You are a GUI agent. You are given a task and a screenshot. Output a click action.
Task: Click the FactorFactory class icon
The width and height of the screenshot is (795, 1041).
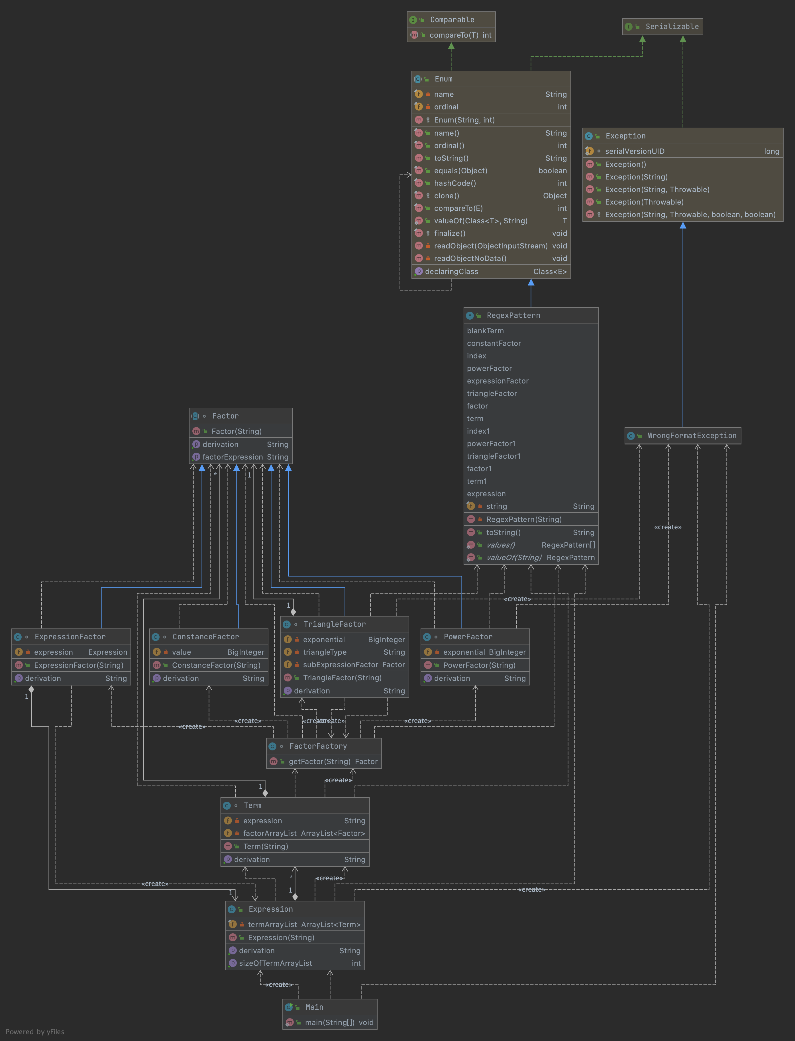tap(273, 747)
